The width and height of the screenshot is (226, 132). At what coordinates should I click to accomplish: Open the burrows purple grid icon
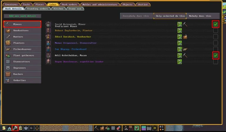click(144, 128)
